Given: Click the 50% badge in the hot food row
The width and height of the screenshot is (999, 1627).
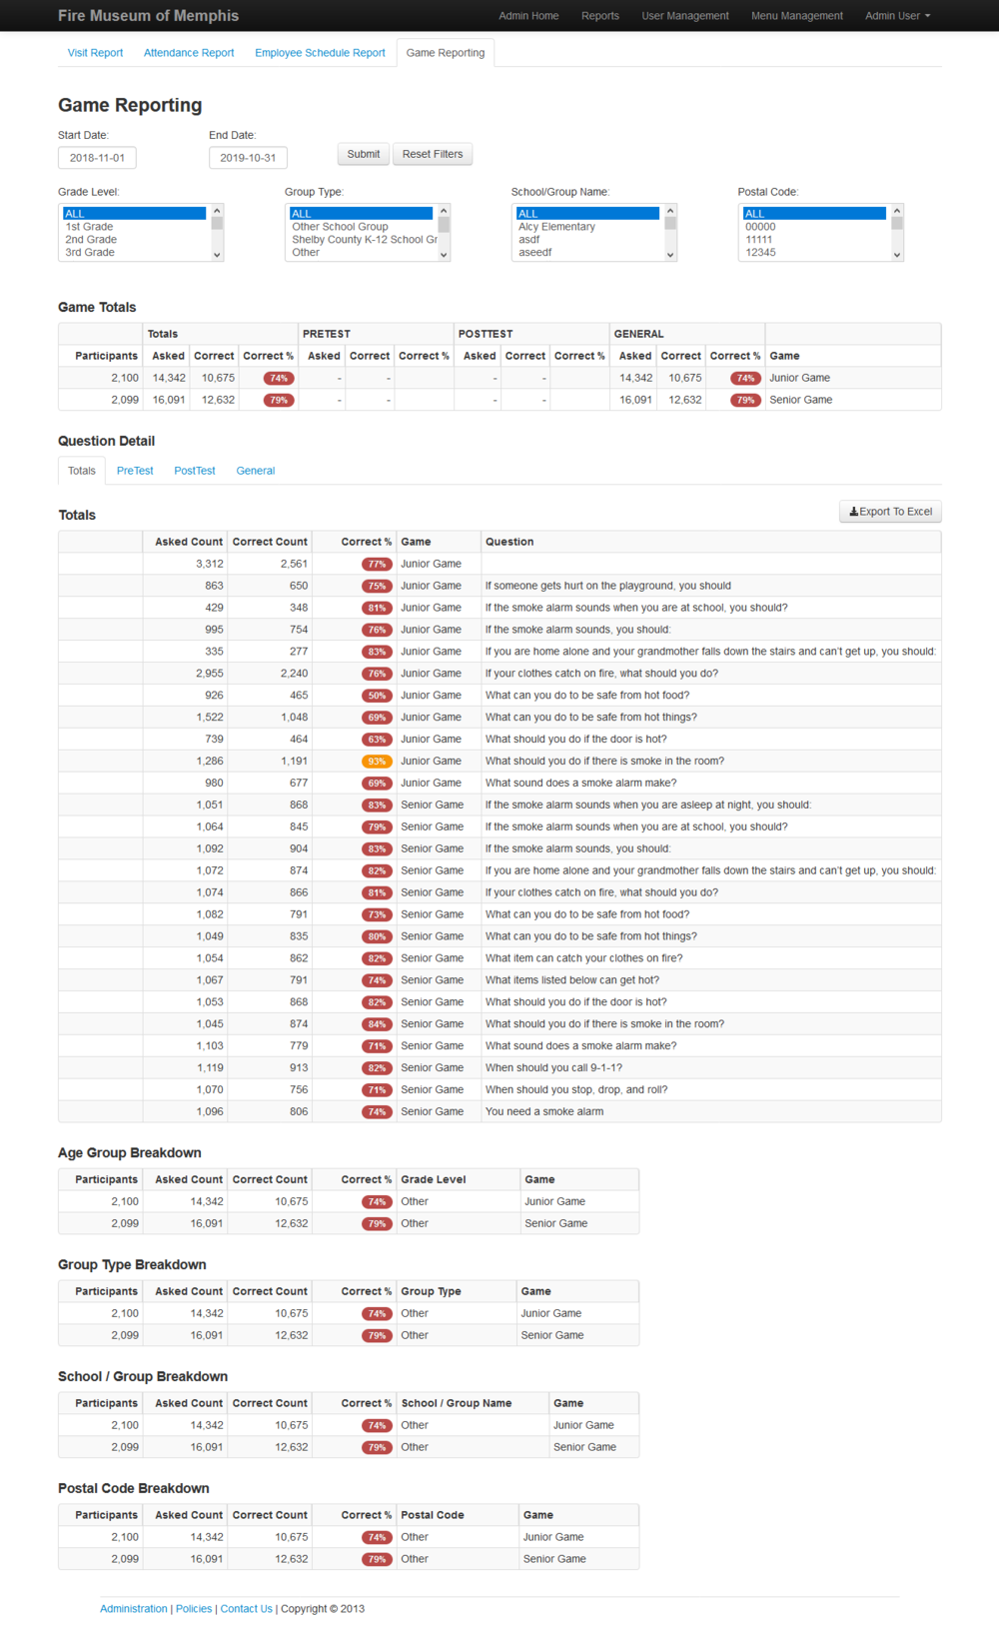Looking at the screenshot, I should (x=377, y=696).
